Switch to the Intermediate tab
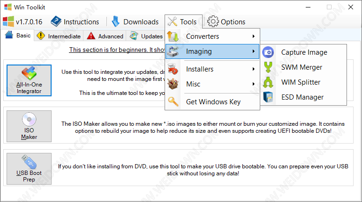This screenshot has width=362, height=202. pos(59,36)
